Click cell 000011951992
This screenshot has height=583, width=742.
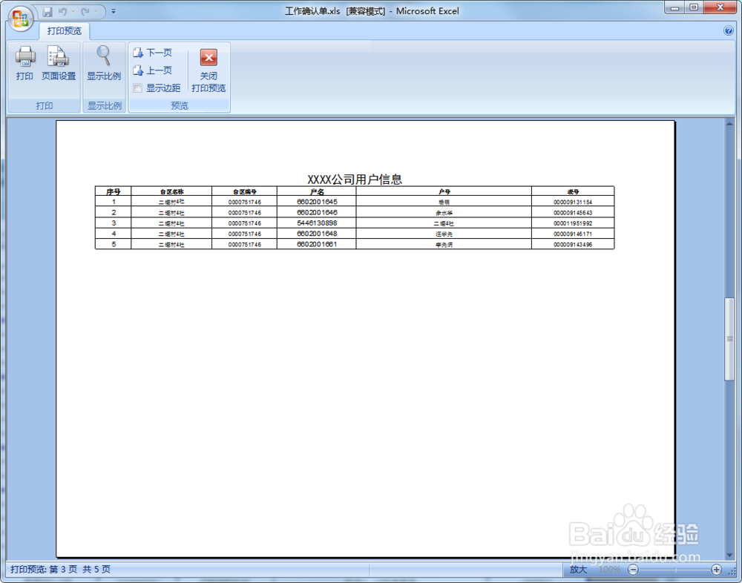(573, 223)
